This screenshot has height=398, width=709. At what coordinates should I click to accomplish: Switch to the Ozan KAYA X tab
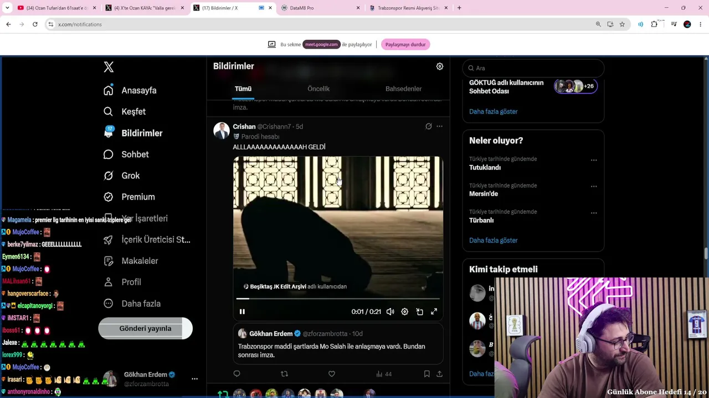(144, 8)
